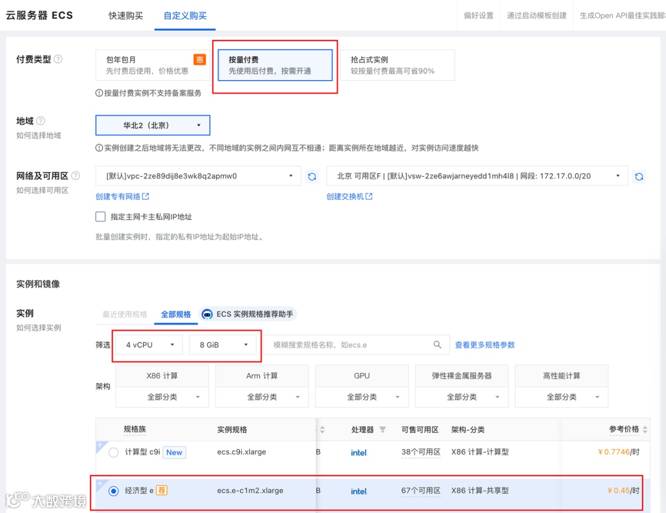Click the ECS recommendation assistant robot icon

point(207,315)
